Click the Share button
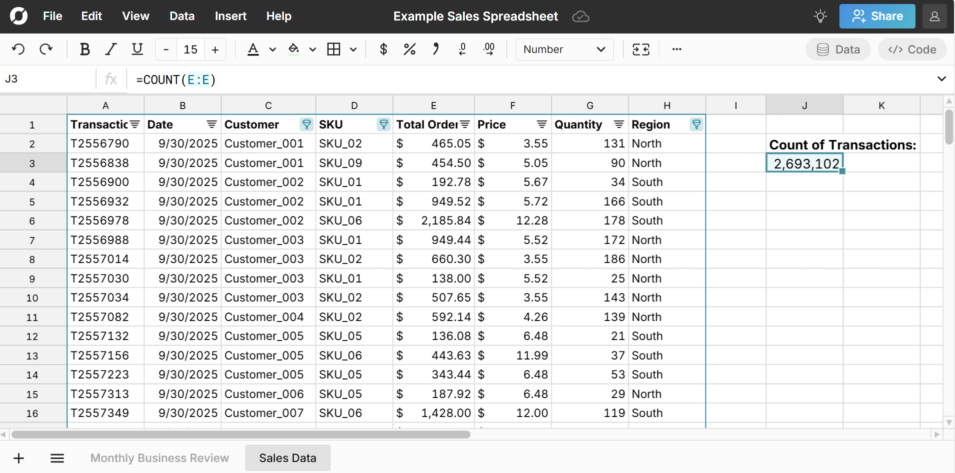This screenshot has width=955, height=473. pyautogui.click(x=877, y=16)
